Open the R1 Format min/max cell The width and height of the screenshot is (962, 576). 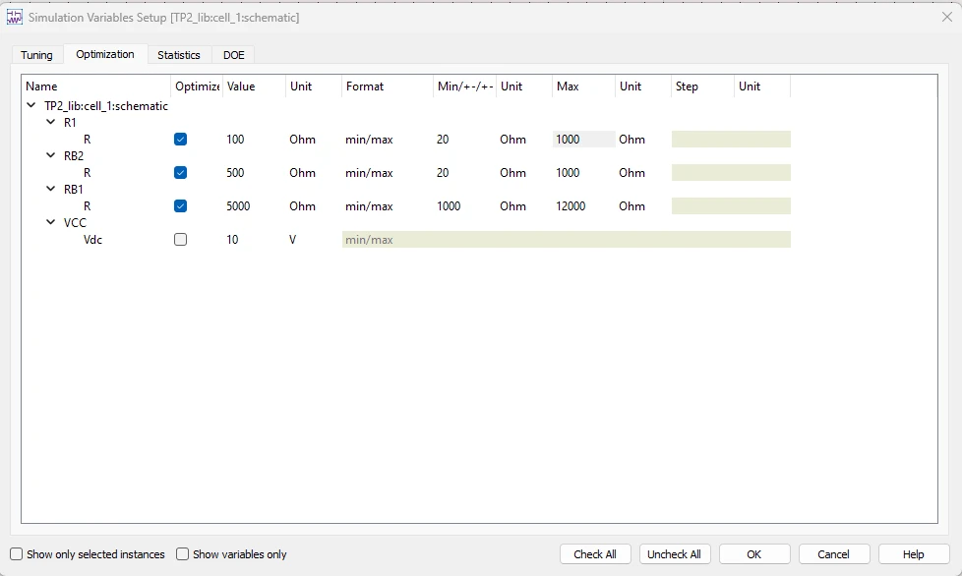388,140
